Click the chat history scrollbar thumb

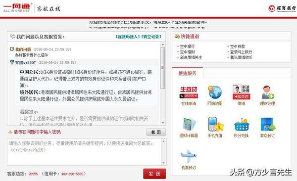click(x=163, y=68)
